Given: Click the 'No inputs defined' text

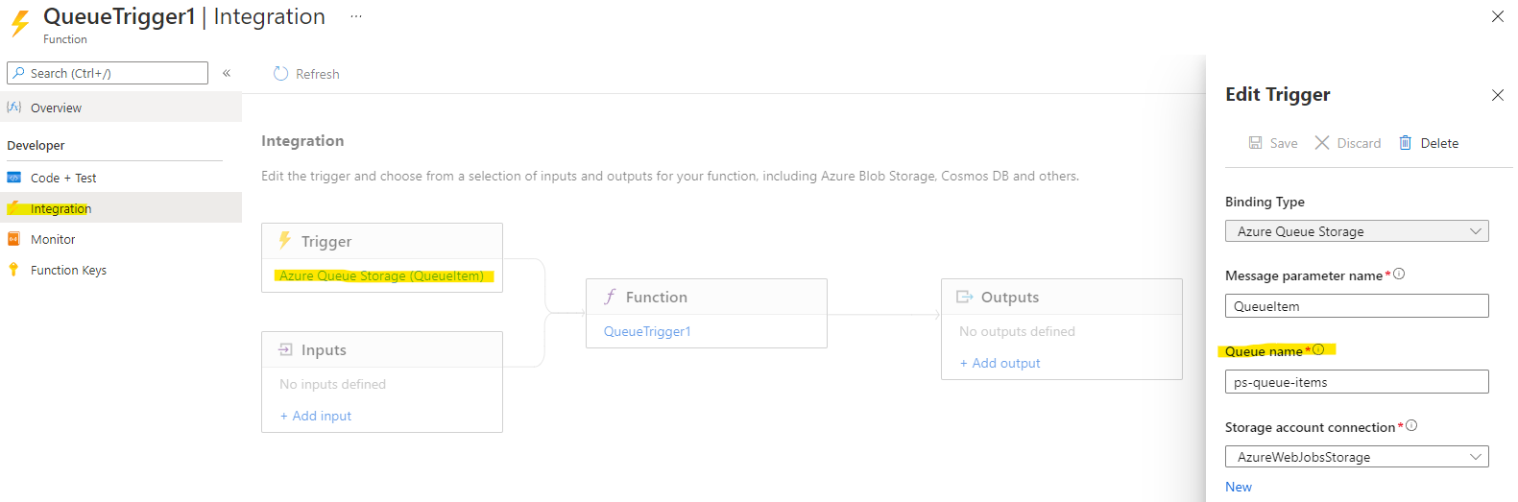Looking at the screenshot, I should point(332,384).
